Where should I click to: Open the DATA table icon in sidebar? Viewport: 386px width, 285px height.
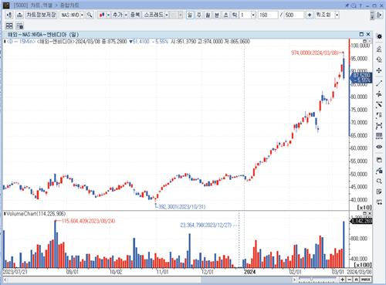379,136
